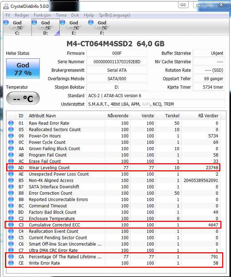Click status orb for Program Fail Count
This screenshot has height=277, width=231.
click(x=11, y=155)
